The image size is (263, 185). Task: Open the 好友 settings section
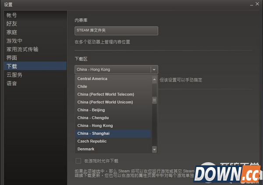[x=35, y=24]
